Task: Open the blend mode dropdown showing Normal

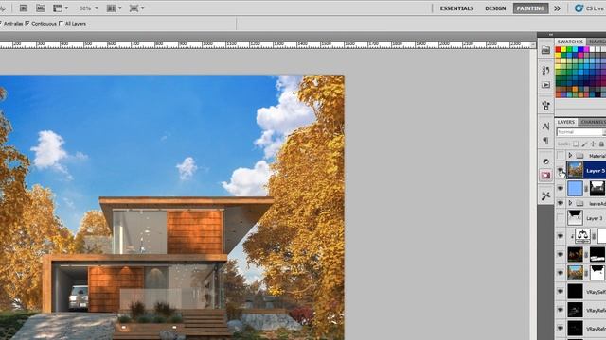Action: (580, 132)
